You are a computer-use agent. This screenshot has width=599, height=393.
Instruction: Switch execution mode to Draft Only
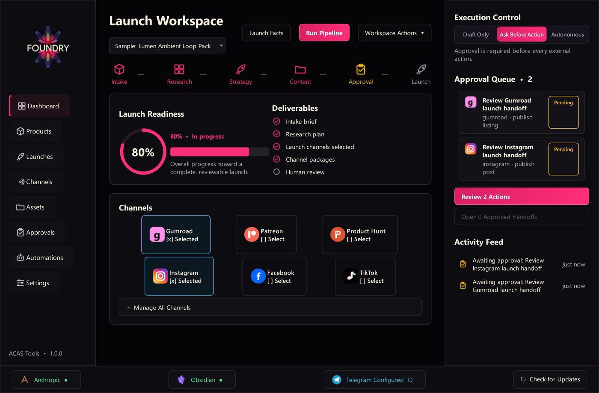[x=476, y=35]
